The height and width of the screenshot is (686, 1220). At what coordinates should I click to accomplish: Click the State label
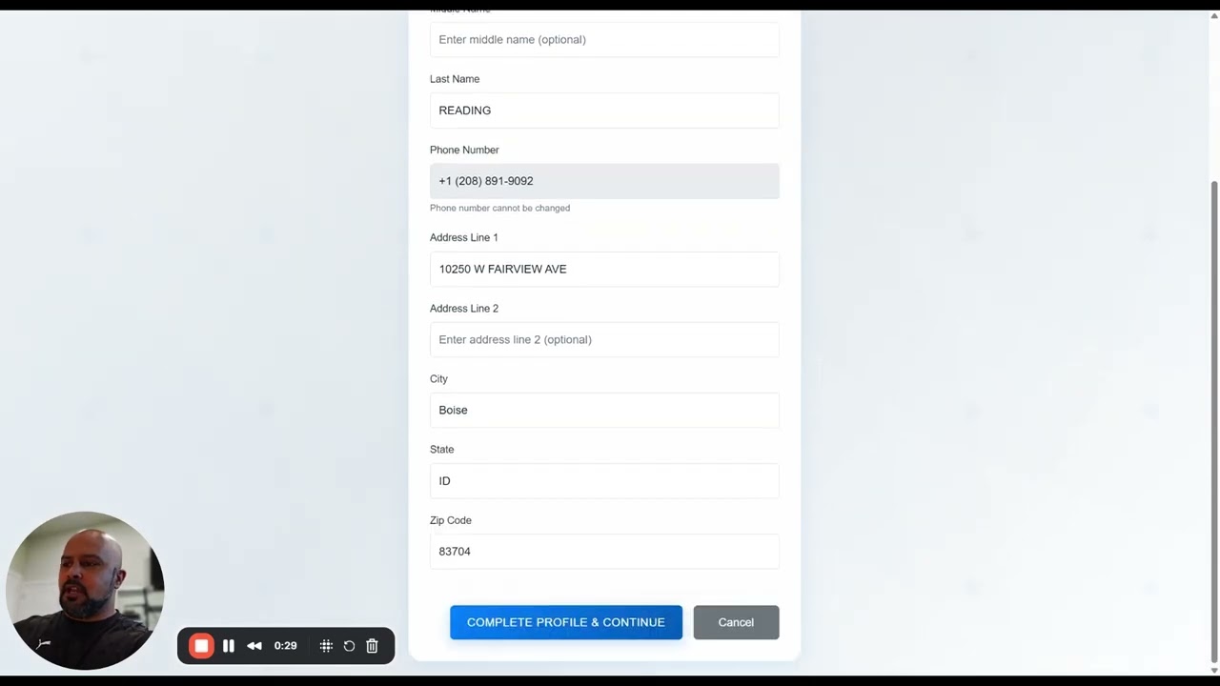(441, 450)
